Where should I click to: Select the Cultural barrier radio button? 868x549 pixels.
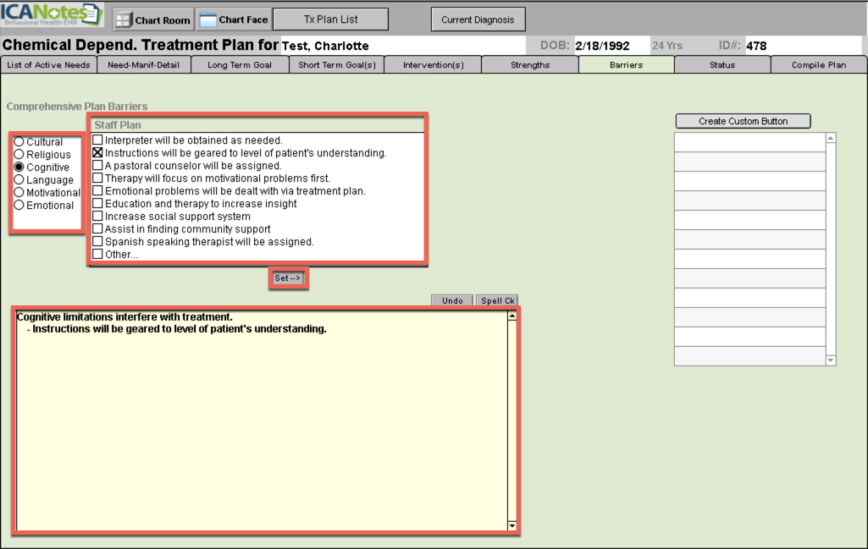(19, 142)
